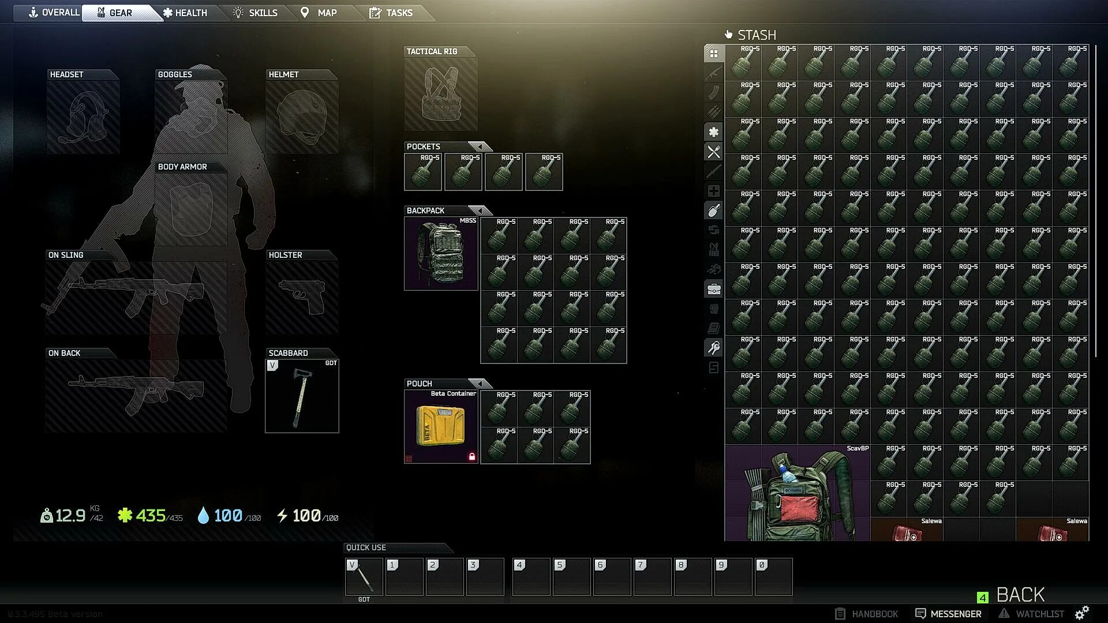
Task: Select the search/filter icon in stash sidebar
Action: click(x=714, y=367)
